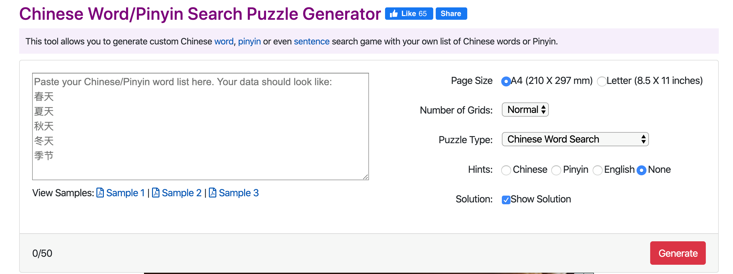This screenshot has width=733, height=274.
Task: Open the "word" hyperlink
Action: pos(224,41)
